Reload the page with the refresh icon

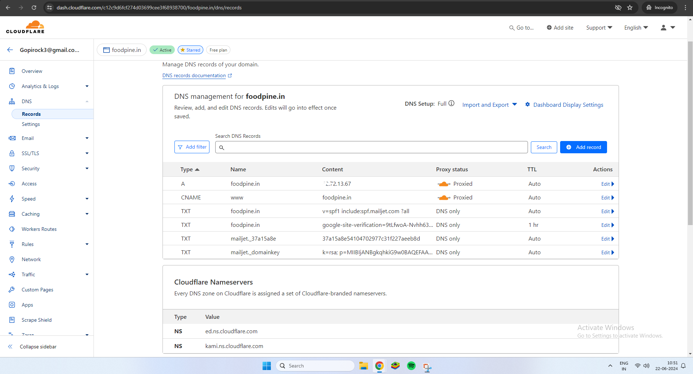click(x=34, y=8)
